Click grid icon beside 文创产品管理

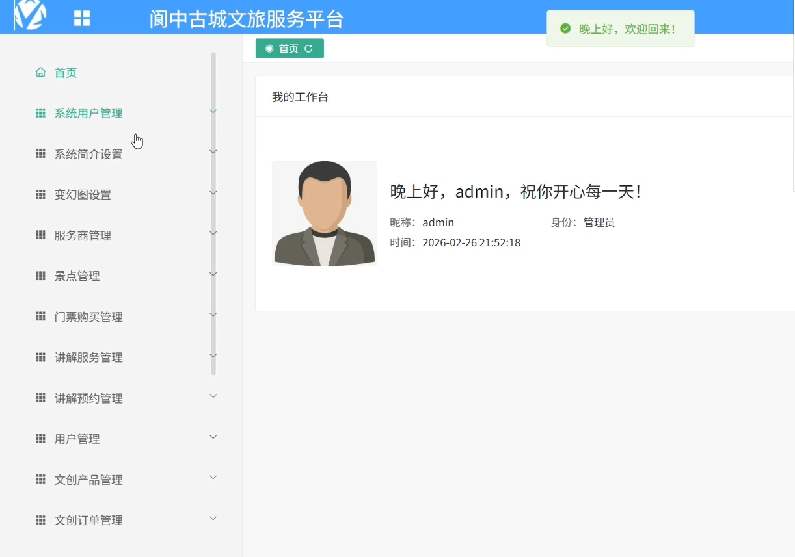click(x=40, y=479)
